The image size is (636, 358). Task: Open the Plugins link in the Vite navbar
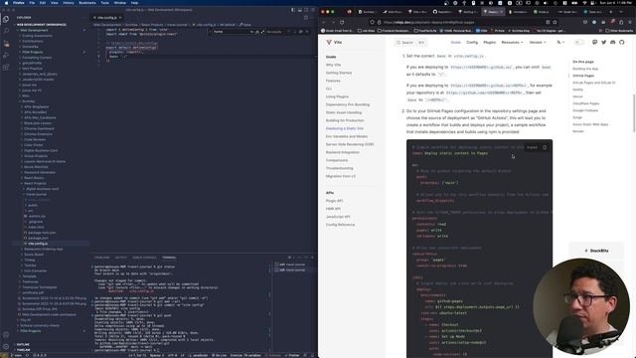[x=489, y=42]
